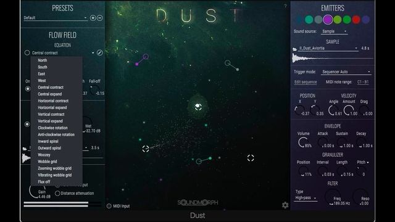Open the Pitch dropdown in Granulizer
The image size is (395, 222).
[x=363, y=162]
